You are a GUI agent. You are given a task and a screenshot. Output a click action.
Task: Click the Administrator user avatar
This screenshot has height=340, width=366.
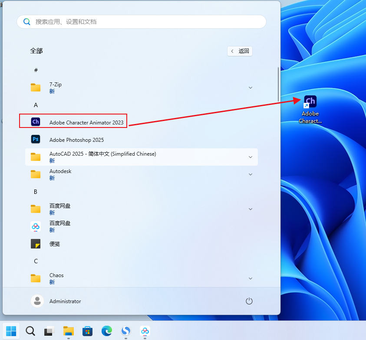[x=37, y=301]
